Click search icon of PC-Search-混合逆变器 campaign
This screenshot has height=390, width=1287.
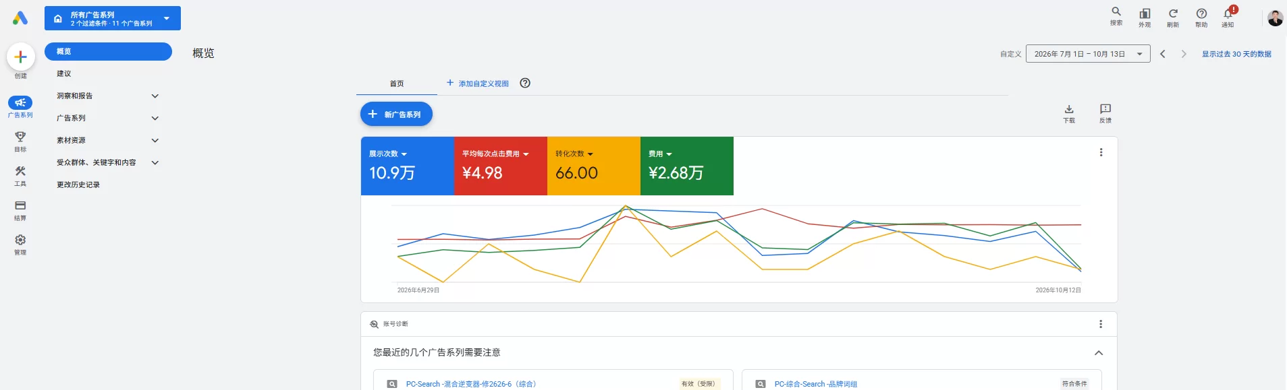391,384
